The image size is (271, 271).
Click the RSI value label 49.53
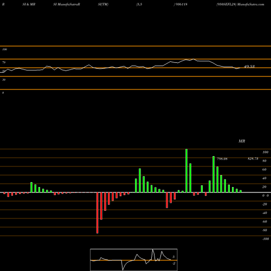[249, 67]
